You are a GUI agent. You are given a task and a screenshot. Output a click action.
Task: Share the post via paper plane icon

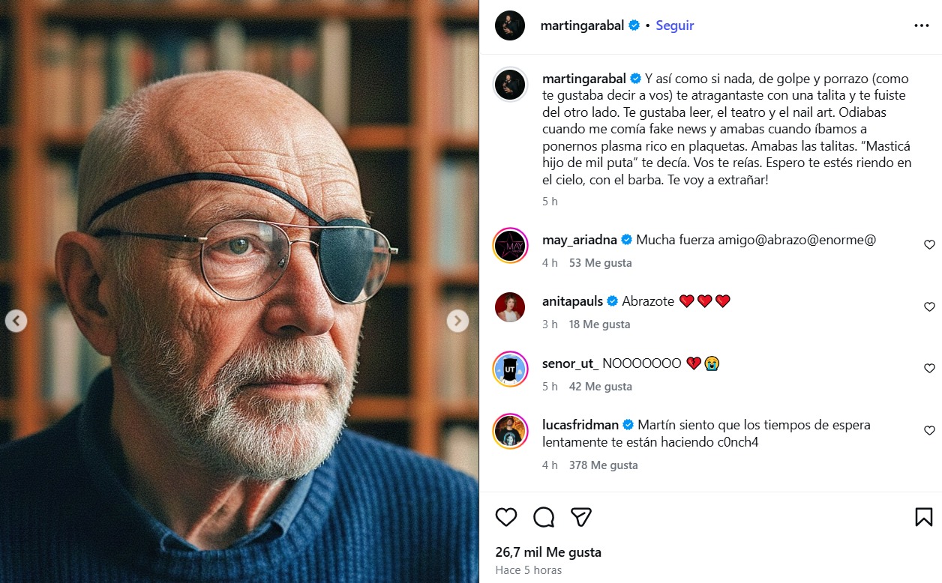tap(581, 517)
